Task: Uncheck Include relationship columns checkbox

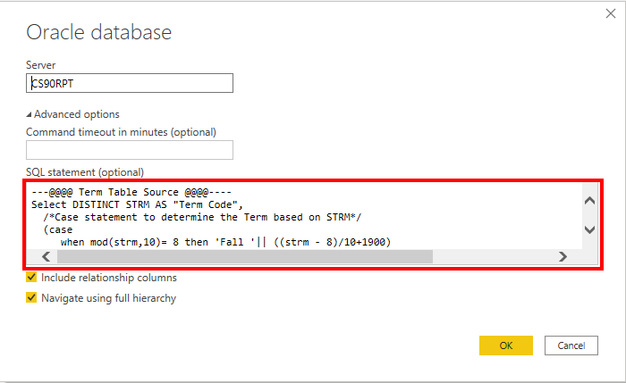Action: tap(31, 277)
